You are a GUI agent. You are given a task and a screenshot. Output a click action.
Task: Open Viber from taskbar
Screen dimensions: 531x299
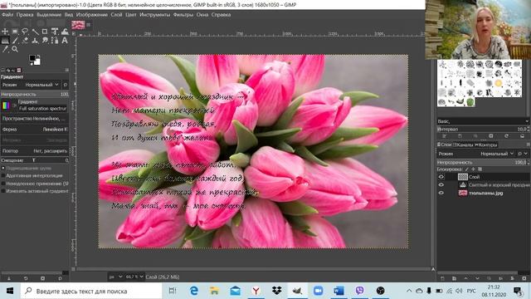[x=359, y=291]
